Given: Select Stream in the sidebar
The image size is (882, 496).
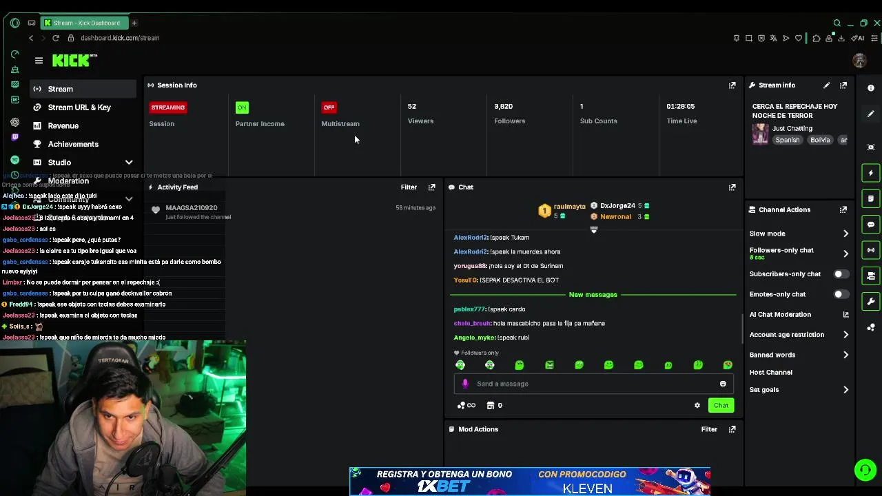Looking at the screenshot, I should [x=83, y=89].
